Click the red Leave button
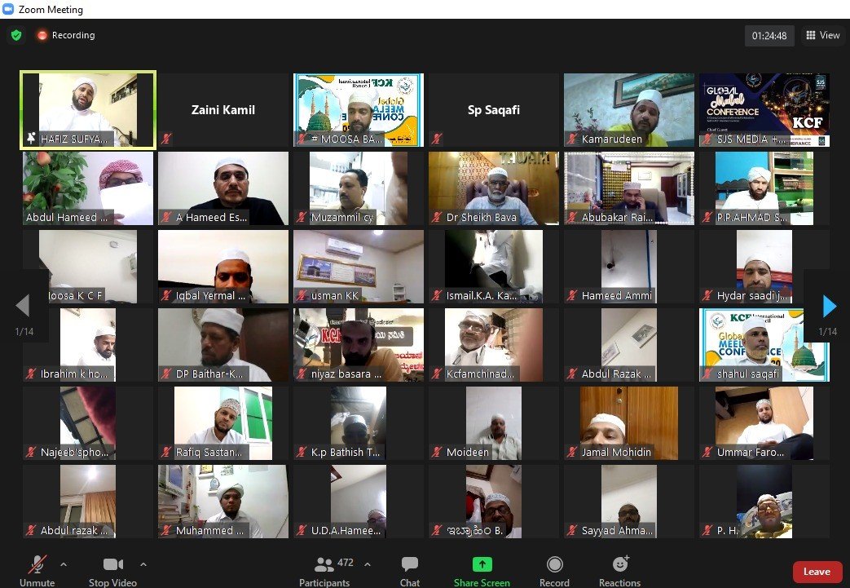 pos(817,572)
